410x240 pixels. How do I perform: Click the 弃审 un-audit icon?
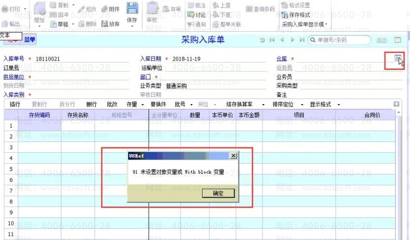166,9
